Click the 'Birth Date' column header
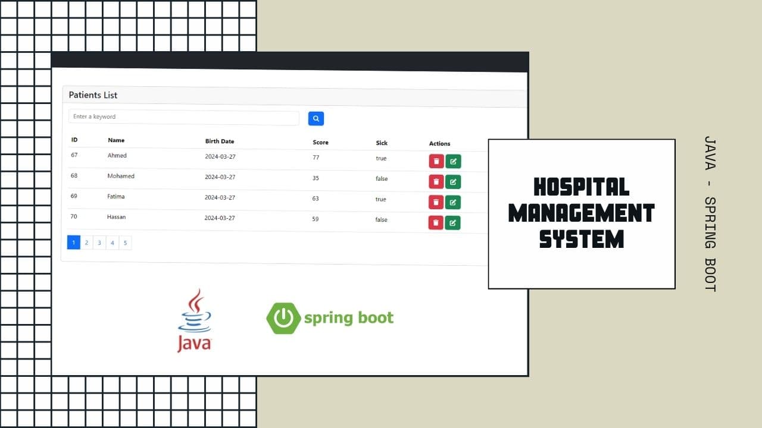Screen dimensions: 762x428 [x=220, y=141]
